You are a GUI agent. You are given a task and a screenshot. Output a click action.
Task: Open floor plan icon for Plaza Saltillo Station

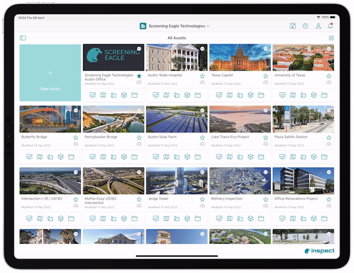pyautogui.click(x=303, y=157)
